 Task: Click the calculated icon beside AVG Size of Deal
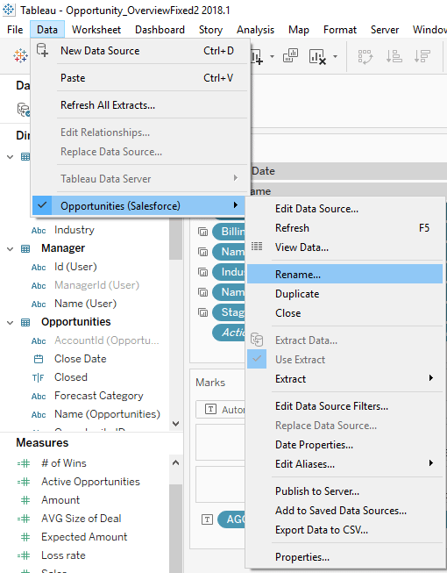pyautogui.click(x=24, y=519)
